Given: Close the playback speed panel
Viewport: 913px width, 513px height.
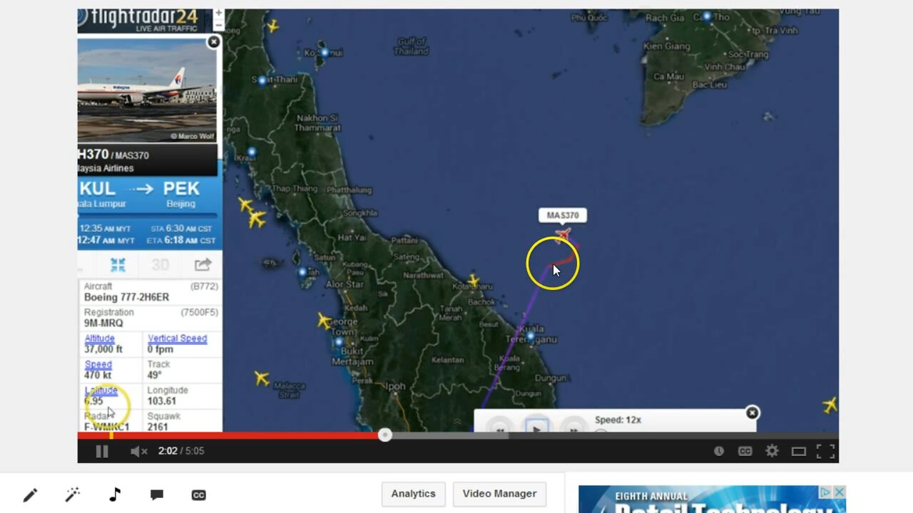Looking at the screenshot, I should pos(752,413).
